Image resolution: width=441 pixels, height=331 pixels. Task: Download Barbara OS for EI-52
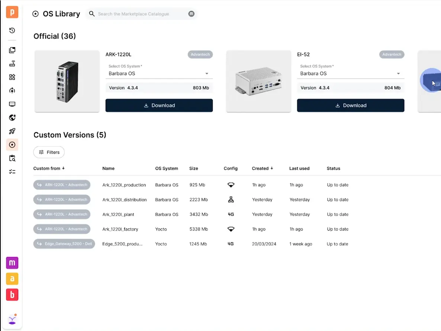pos(350,105)
